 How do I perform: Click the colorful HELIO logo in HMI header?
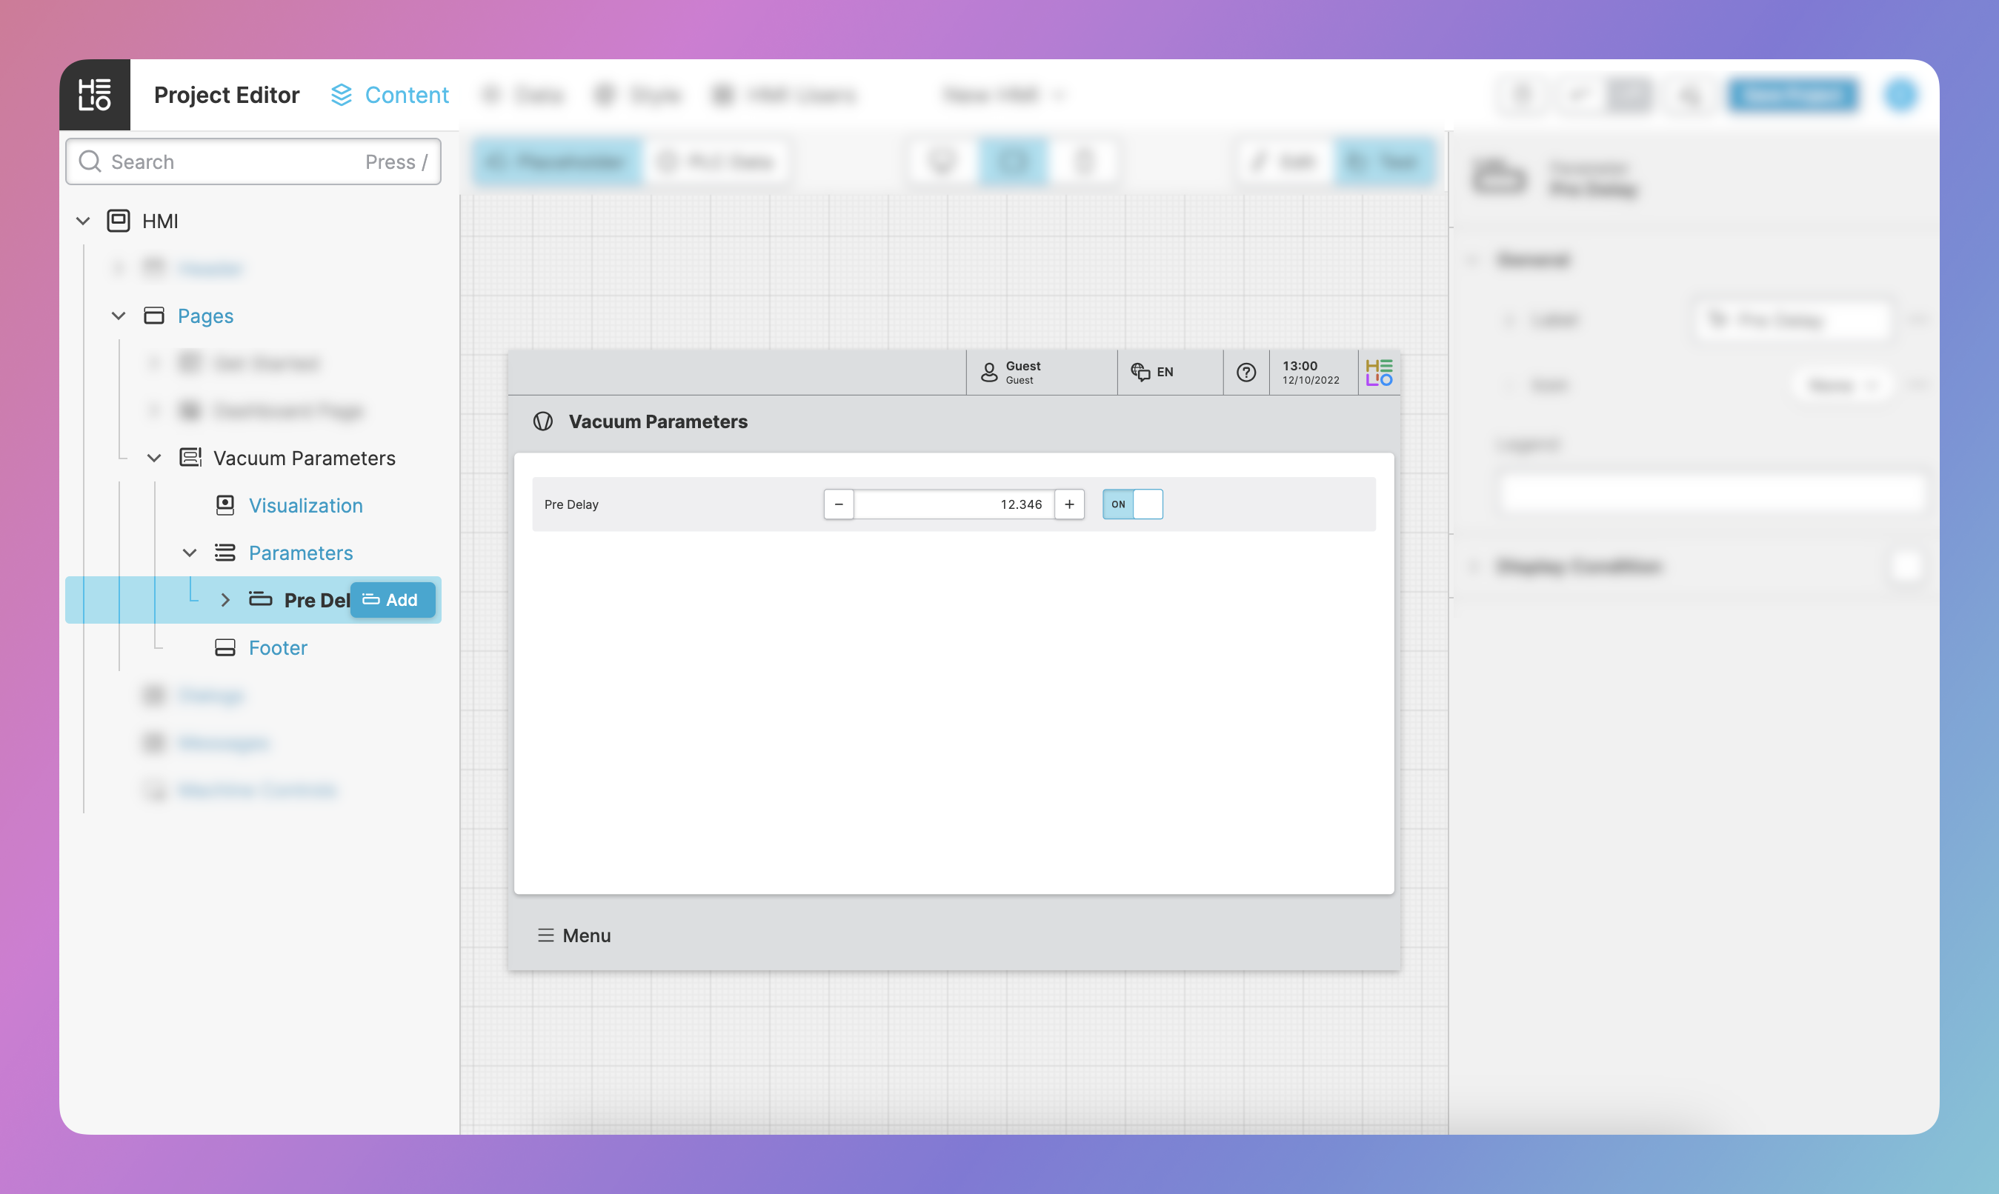(1379, 373)
